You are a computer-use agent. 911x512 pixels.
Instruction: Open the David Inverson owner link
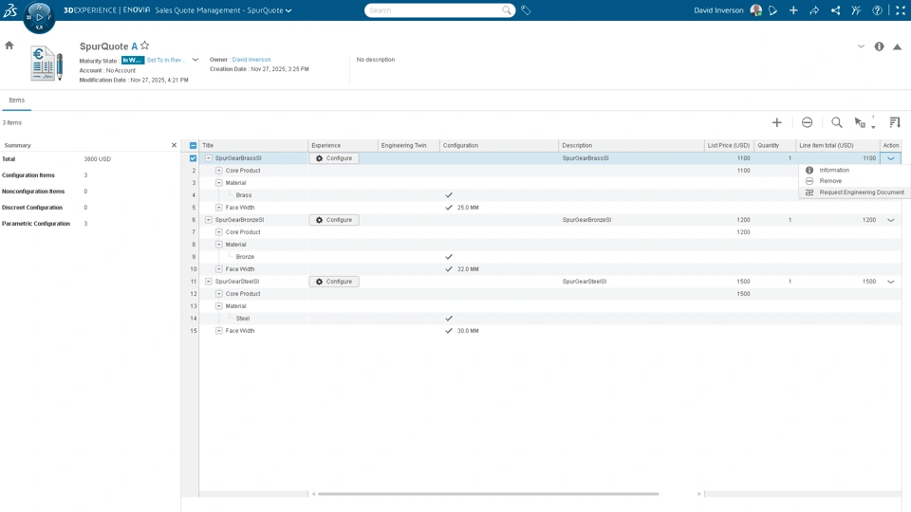[x=251, y=59]
